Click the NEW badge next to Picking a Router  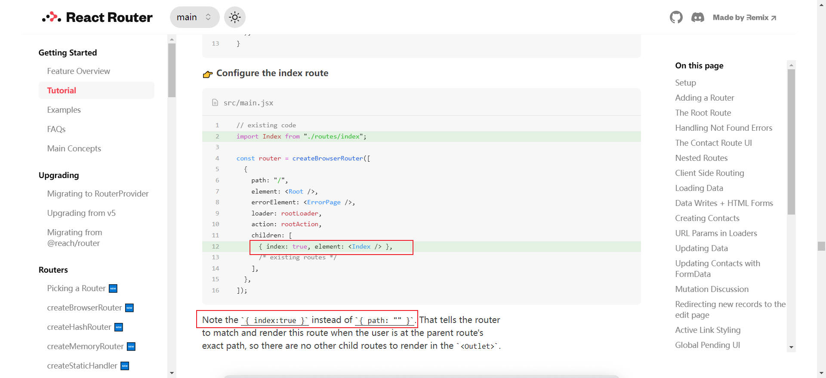tap(113, 289)
